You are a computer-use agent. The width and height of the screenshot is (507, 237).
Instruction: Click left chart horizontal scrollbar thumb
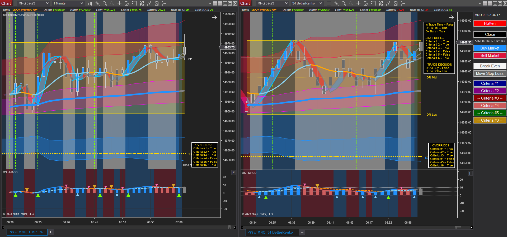click(x=229, y=227)
